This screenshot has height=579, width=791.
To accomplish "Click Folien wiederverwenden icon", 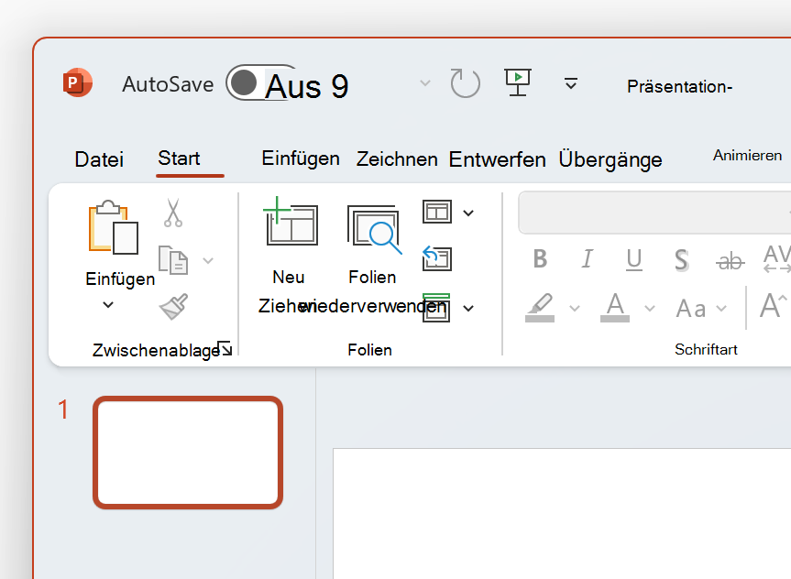I will tap(374, 229).
